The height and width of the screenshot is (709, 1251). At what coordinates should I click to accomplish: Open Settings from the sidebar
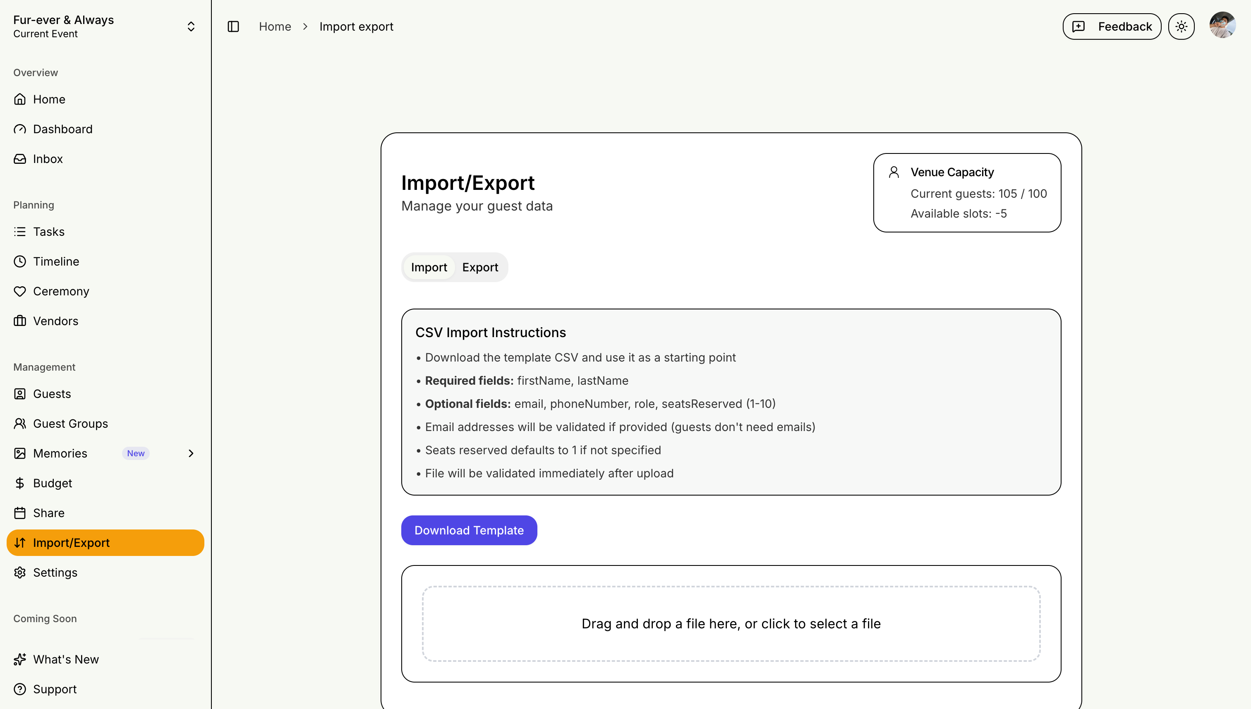coord(55,572)
